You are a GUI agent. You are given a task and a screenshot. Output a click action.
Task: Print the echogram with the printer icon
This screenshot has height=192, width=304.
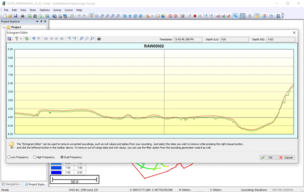point(99,39)
